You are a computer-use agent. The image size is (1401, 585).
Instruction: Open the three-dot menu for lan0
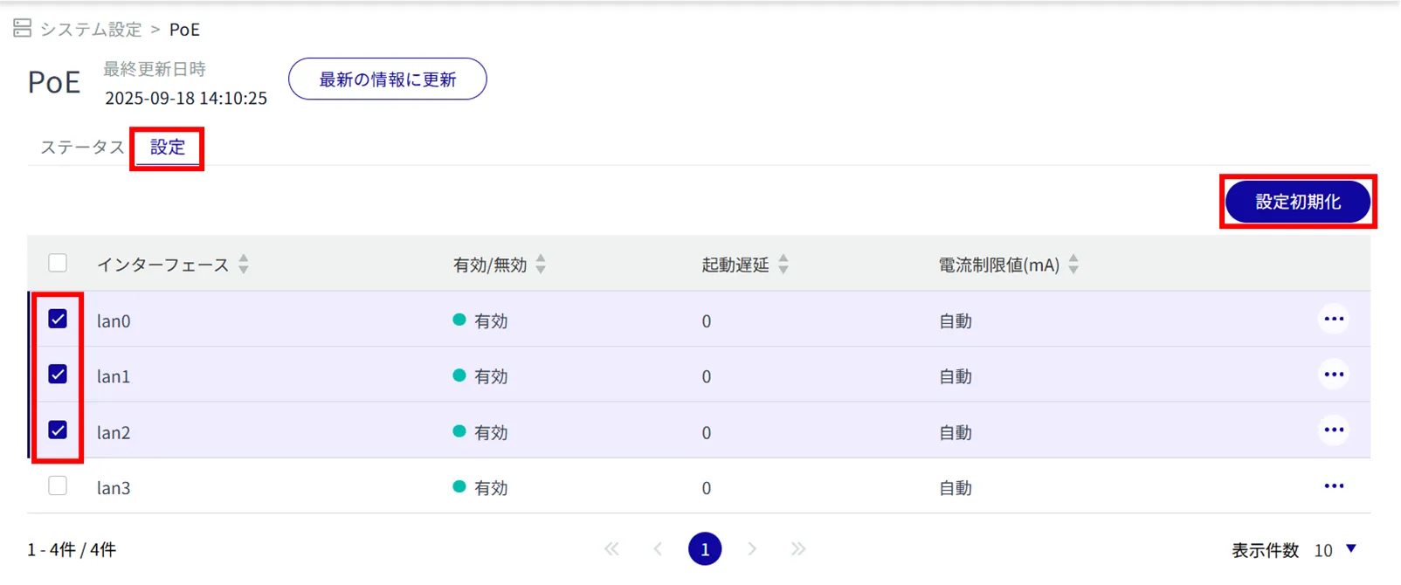point(1333,320)
